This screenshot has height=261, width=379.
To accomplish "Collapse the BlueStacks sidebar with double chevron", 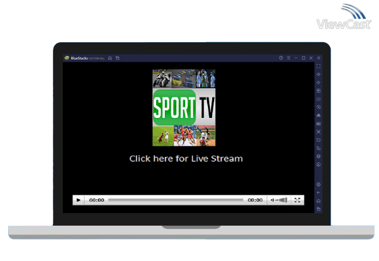I will pos(319,58).
